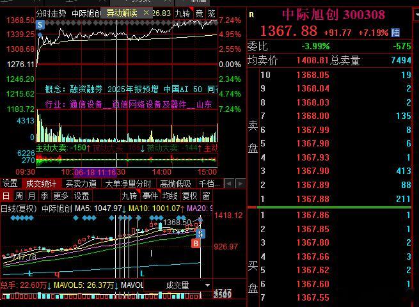
Task: Select buy level 4 price 1367.66
Action: coord(313,256)
